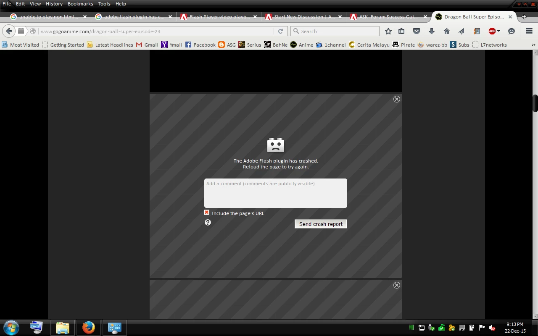Open the Latest Headlines feed bookmark
538x336 pixels.
point(110,45)
